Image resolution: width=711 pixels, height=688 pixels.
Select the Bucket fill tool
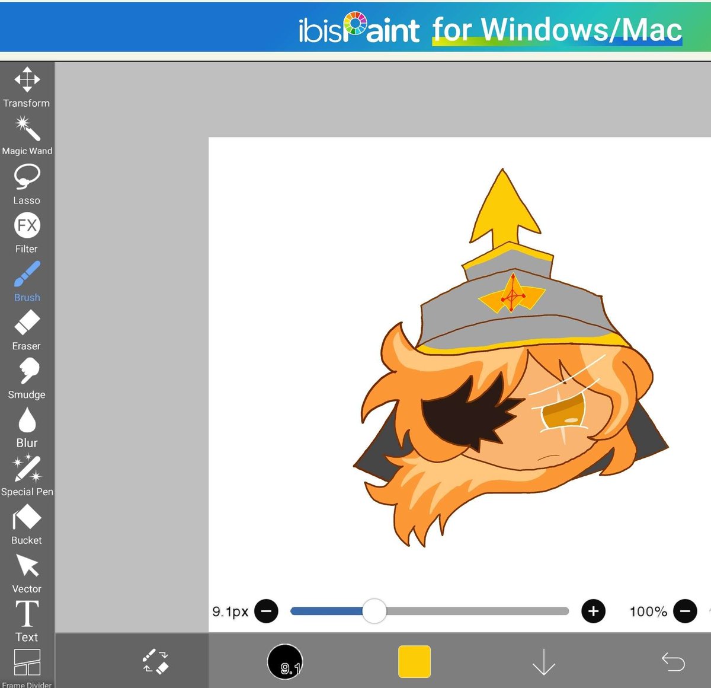pyautogui.click(x=27, y=524)
